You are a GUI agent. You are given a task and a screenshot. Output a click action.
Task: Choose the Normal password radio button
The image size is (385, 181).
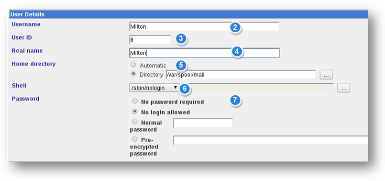click(134, 122)
